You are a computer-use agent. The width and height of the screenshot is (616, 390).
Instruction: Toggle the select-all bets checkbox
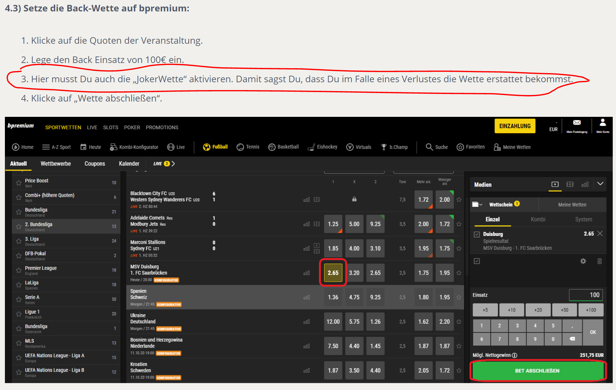point(477,261)
